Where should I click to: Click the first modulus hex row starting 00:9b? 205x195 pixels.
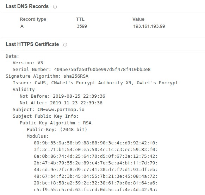point(95,143)
